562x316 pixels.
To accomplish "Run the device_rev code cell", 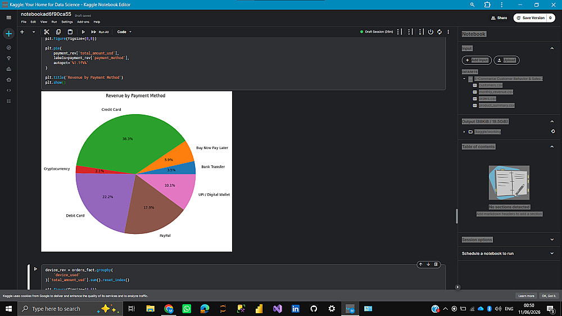I will point(35,269).
